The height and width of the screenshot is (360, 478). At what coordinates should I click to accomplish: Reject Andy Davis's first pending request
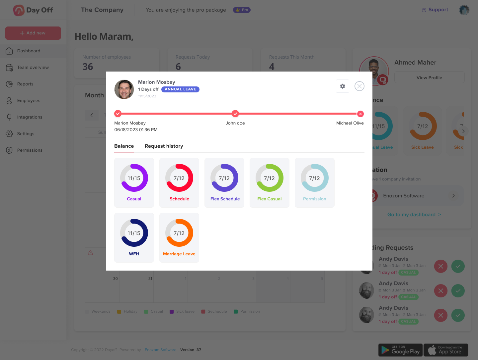click(440, 266)
